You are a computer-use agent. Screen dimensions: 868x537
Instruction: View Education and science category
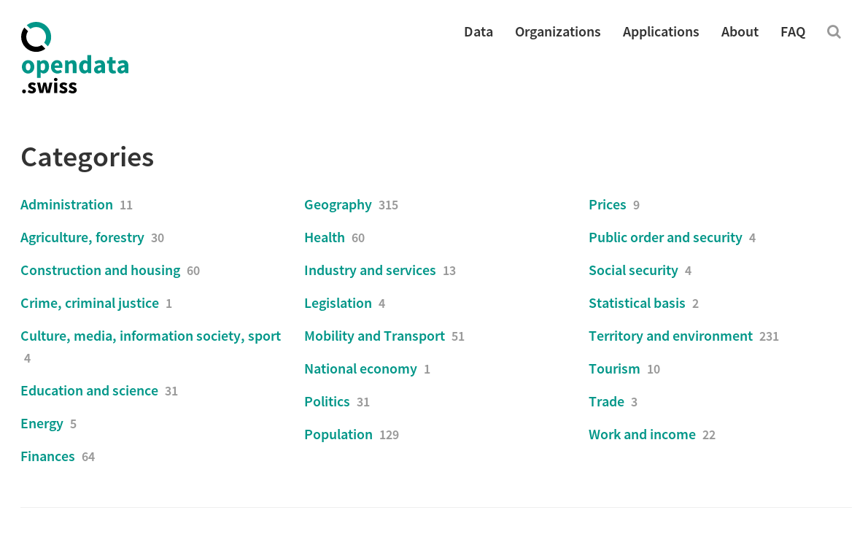click(89, 391)
